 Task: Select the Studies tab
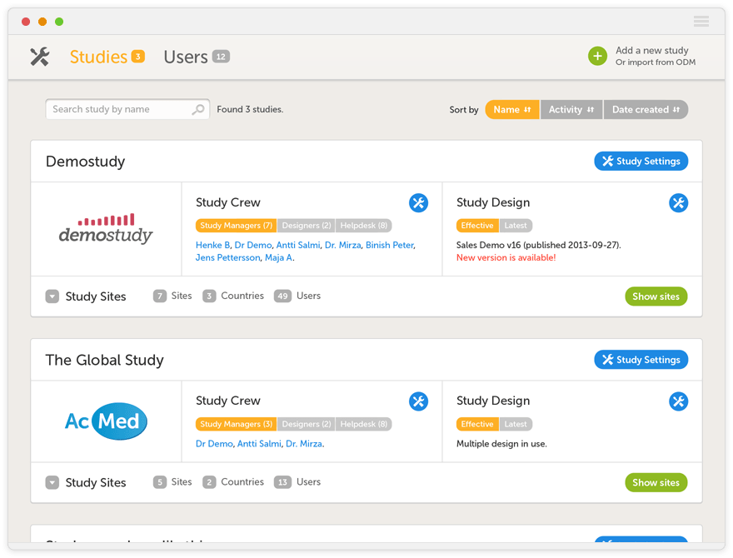coord(98,57)
